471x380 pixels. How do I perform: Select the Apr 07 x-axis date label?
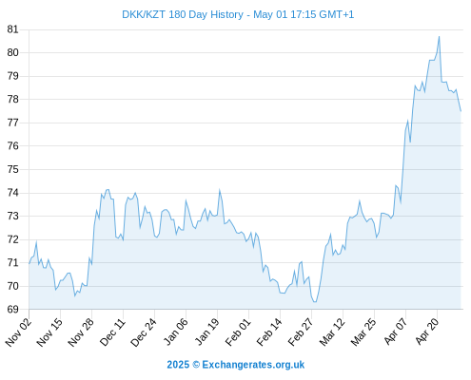tap(396, 332)
